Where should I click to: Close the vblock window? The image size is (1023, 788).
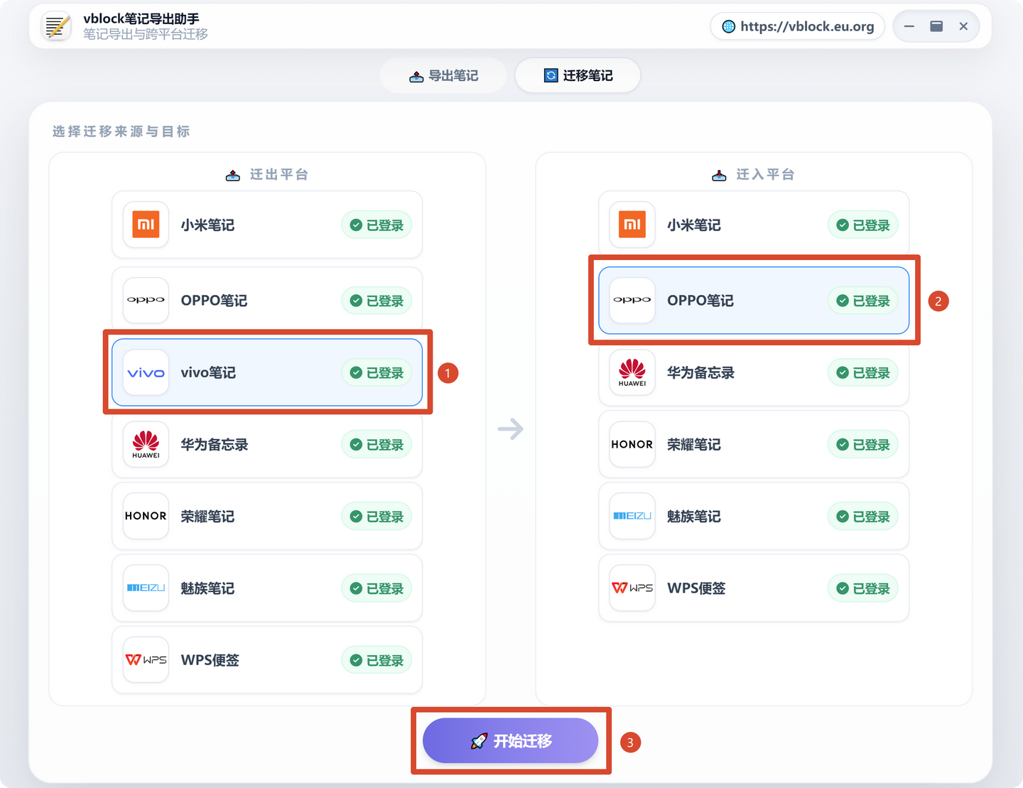(963, 26)
